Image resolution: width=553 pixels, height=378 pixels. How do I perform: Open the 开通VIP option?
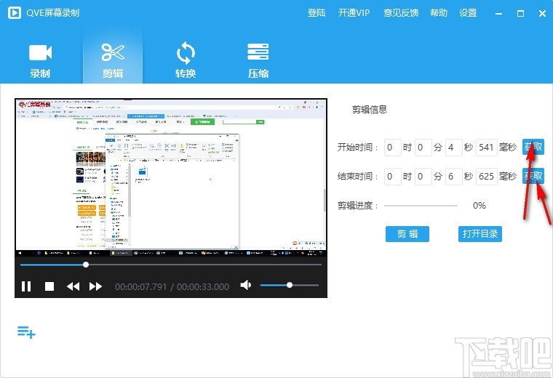tap(354, 13)
